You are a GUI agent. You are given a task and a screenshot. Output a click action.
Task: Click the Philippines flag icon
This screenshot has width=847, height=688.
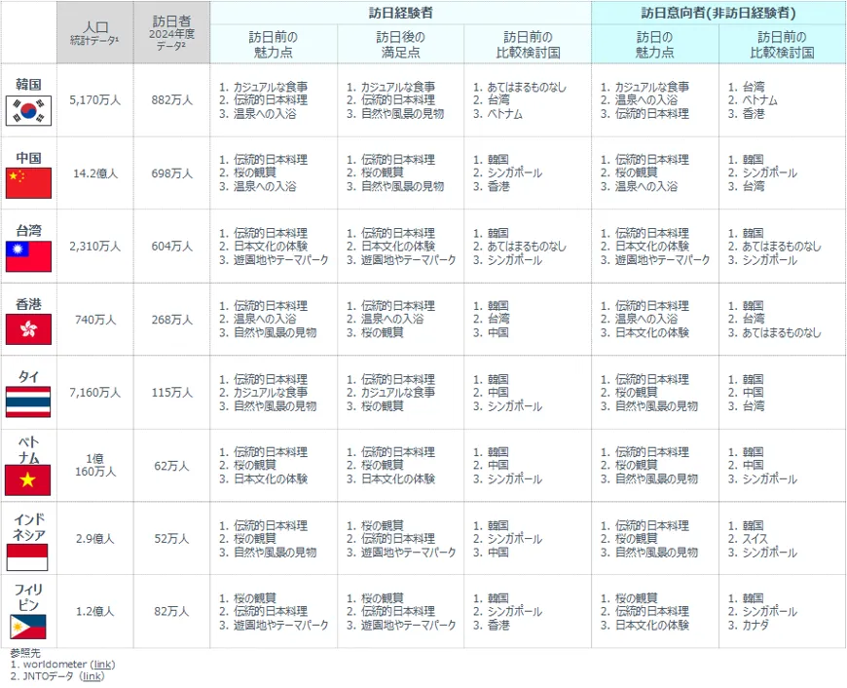click(28, 627)
